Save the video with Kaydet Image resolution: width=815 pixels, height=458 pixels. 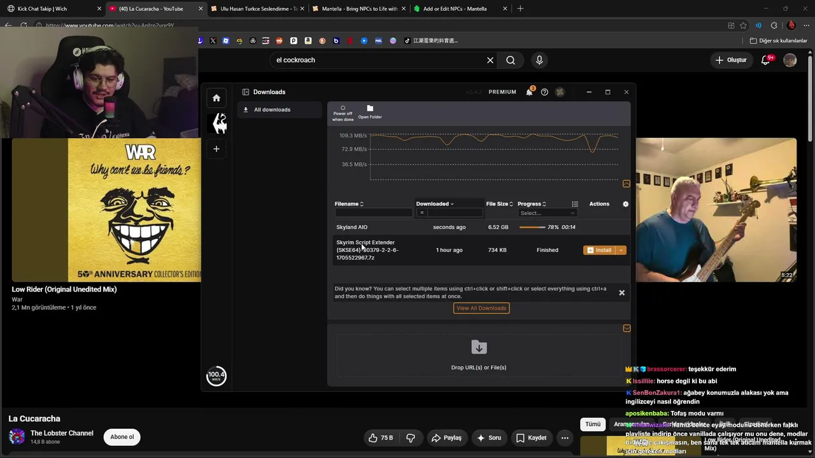[531, 438]
